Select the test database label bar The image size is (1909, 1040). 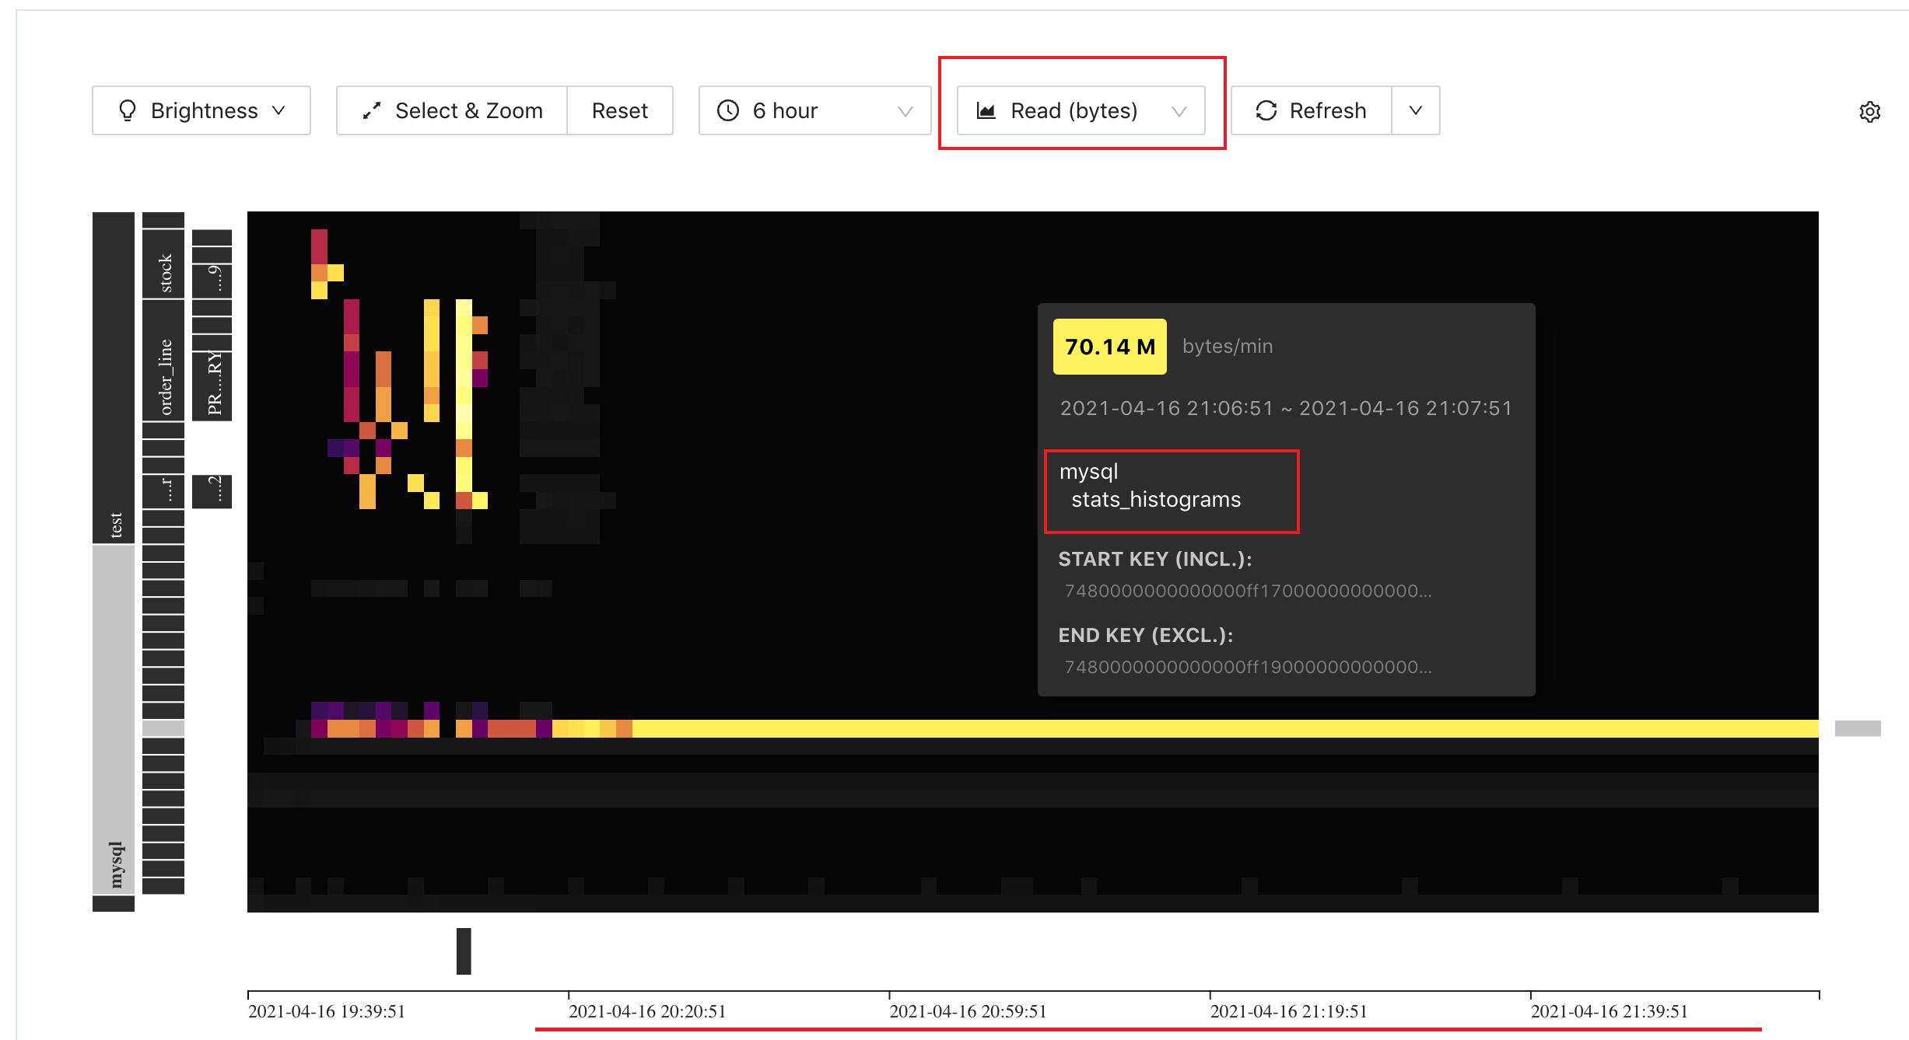(x=114, y=376)
